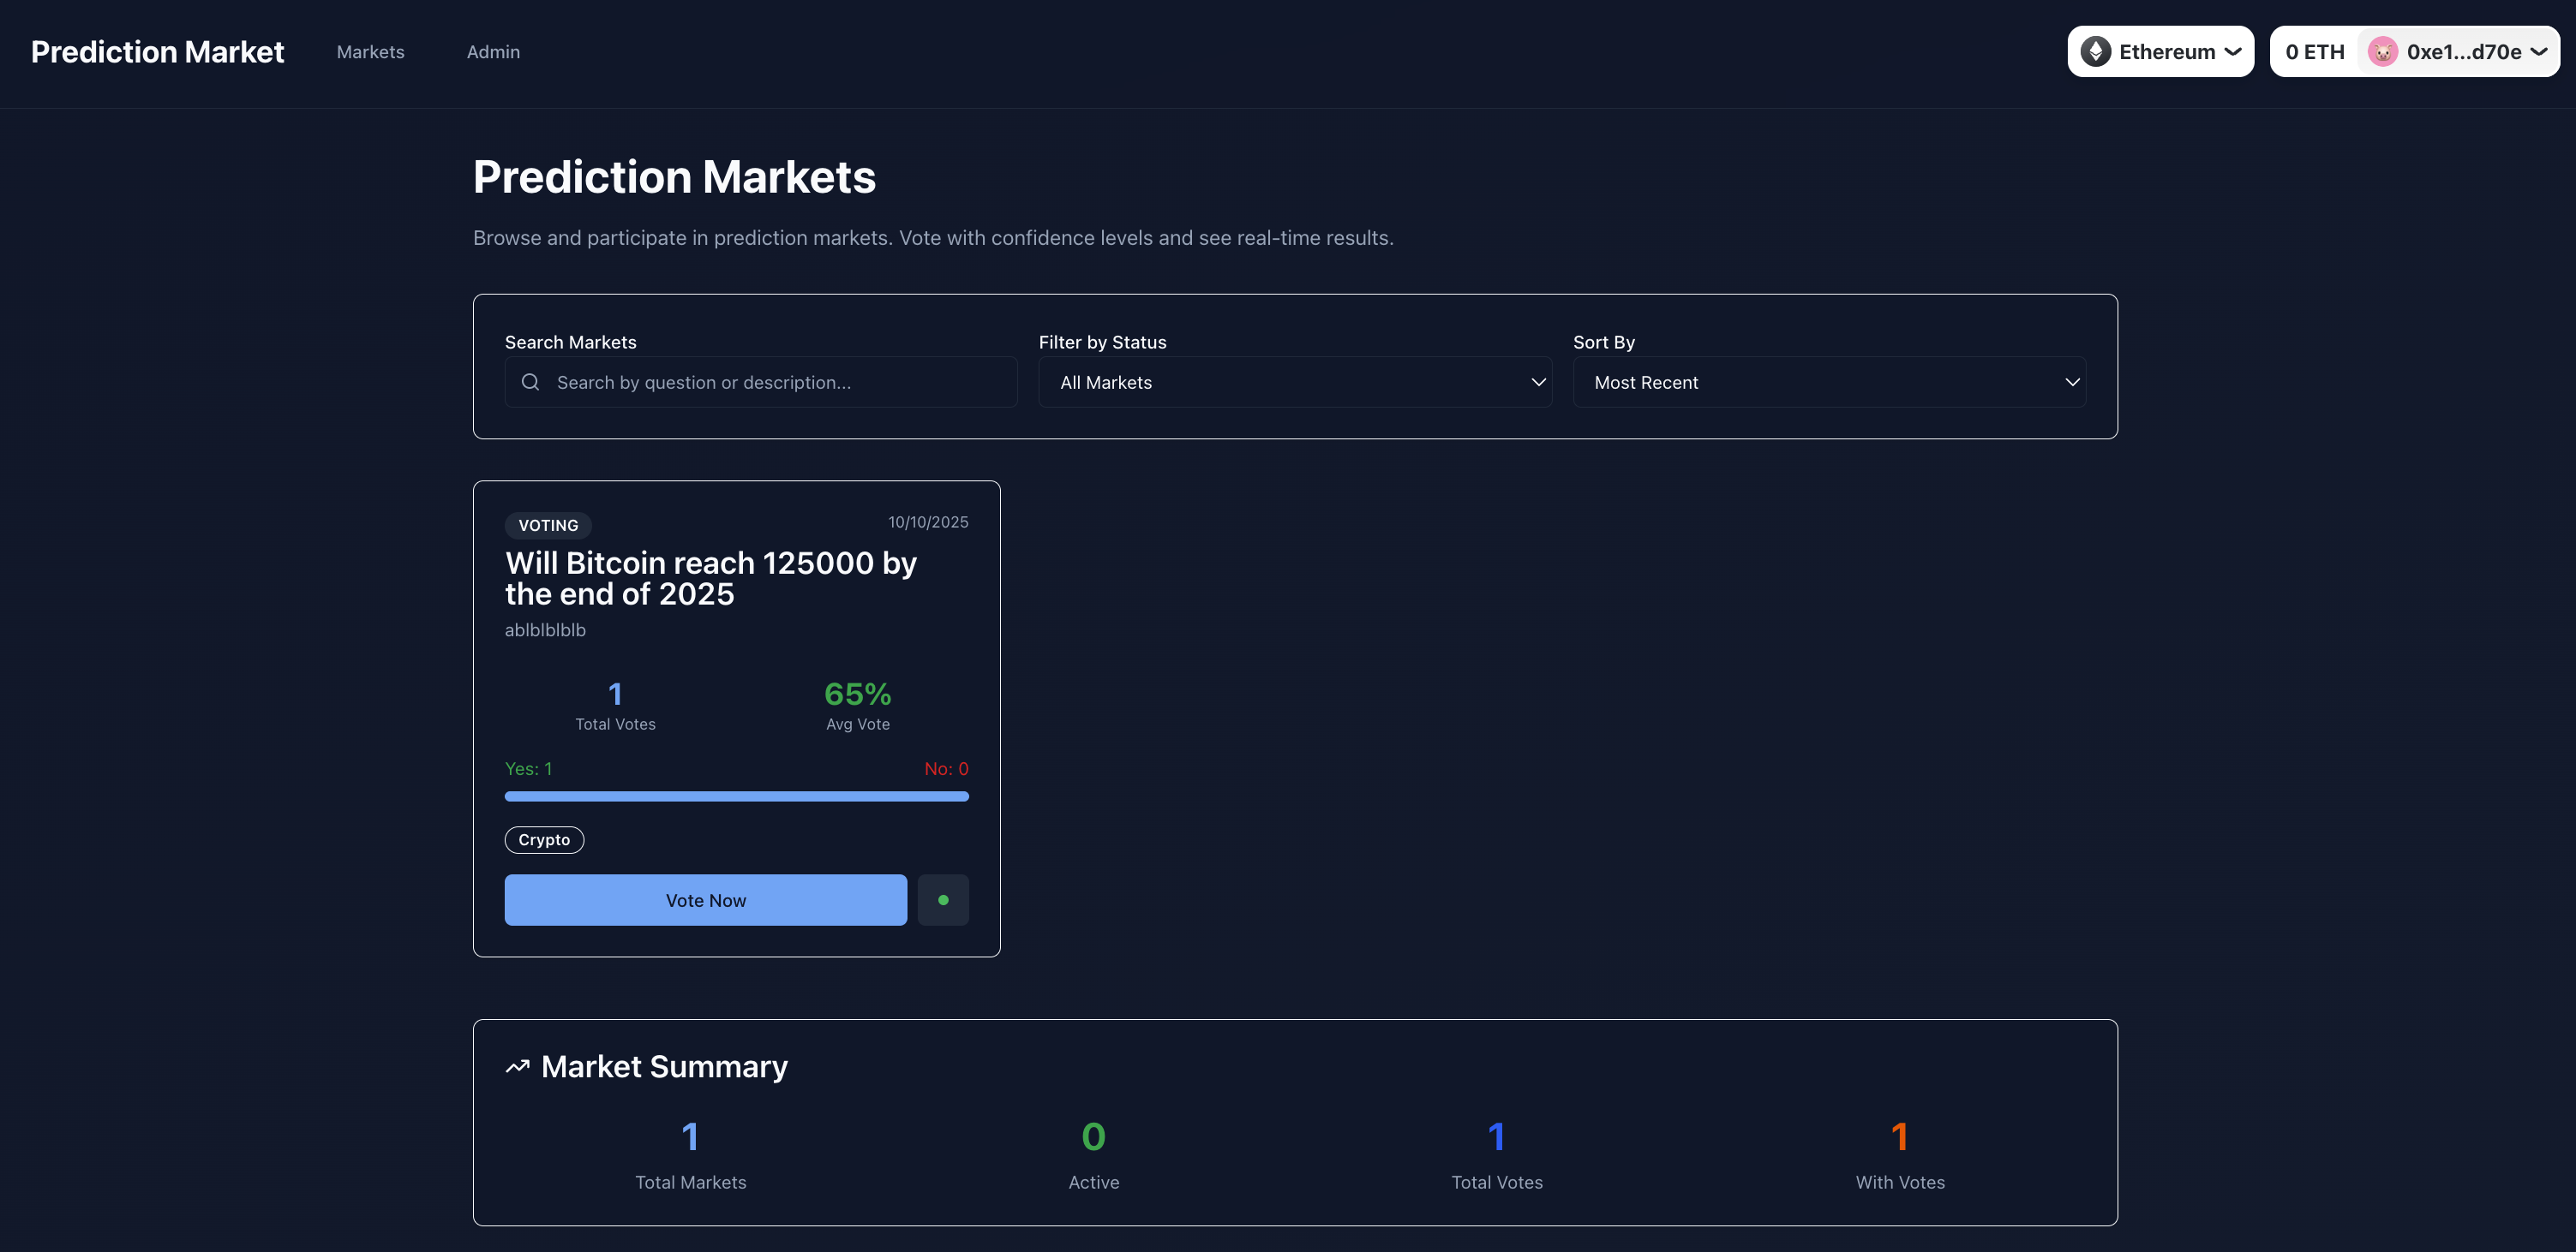Screen dimensions: 2576x1252
Task: Click the pink wallet avatar icon
Action: 2382,52
